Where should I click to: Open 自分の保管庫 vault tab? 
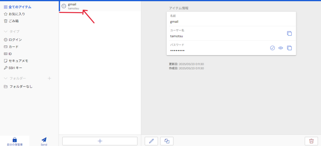[15, 141]
